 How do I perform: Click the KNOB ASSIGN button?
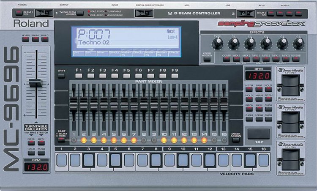pyautogui.click(x=207, y=59)
